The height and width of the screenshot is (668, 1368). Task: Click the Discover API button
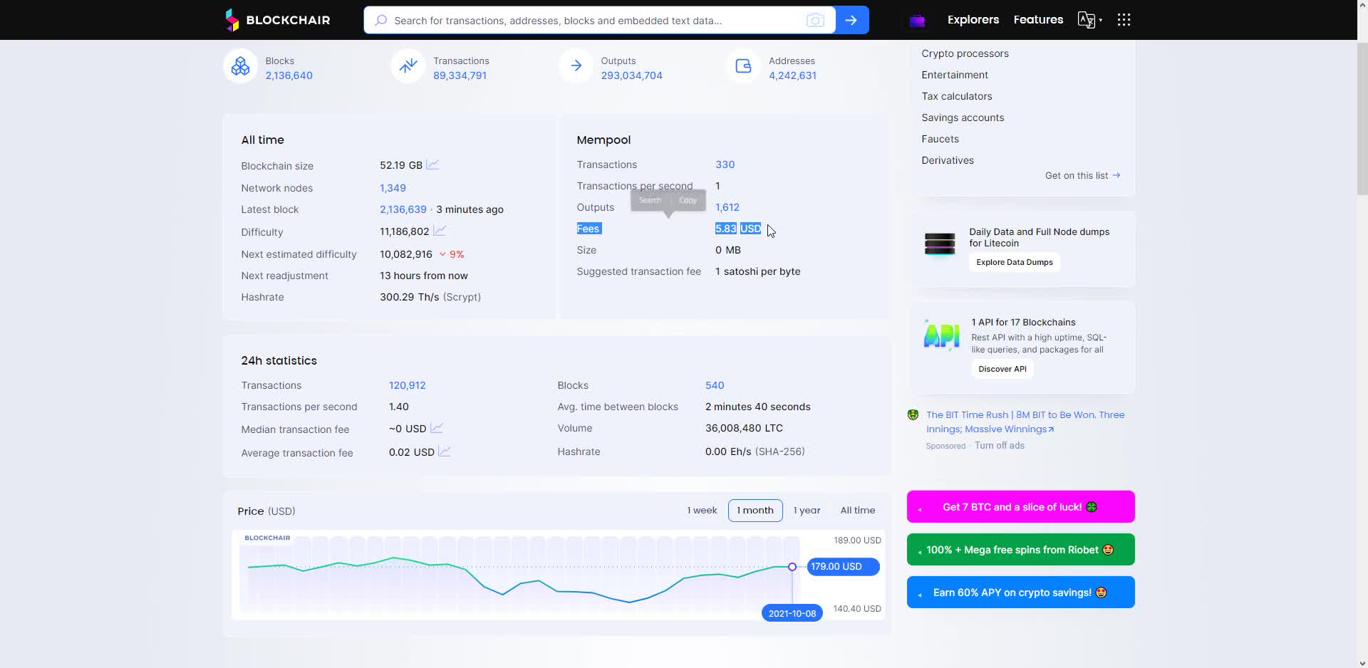click(x=1002, y=369)
